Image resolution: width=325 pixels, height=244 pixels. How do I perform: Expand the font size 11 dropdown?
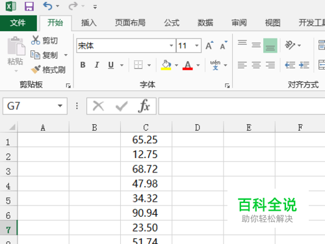pos(197,46)
